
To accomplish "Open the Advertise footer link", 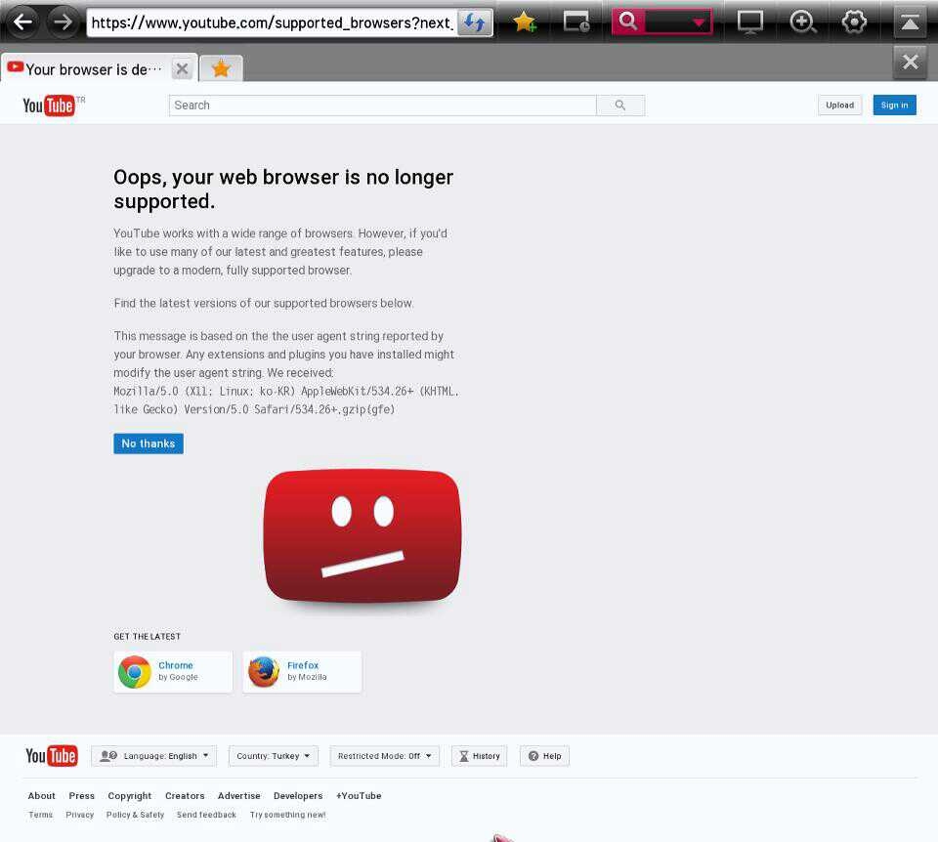I will pyautogui.click(x=238, y=796).
